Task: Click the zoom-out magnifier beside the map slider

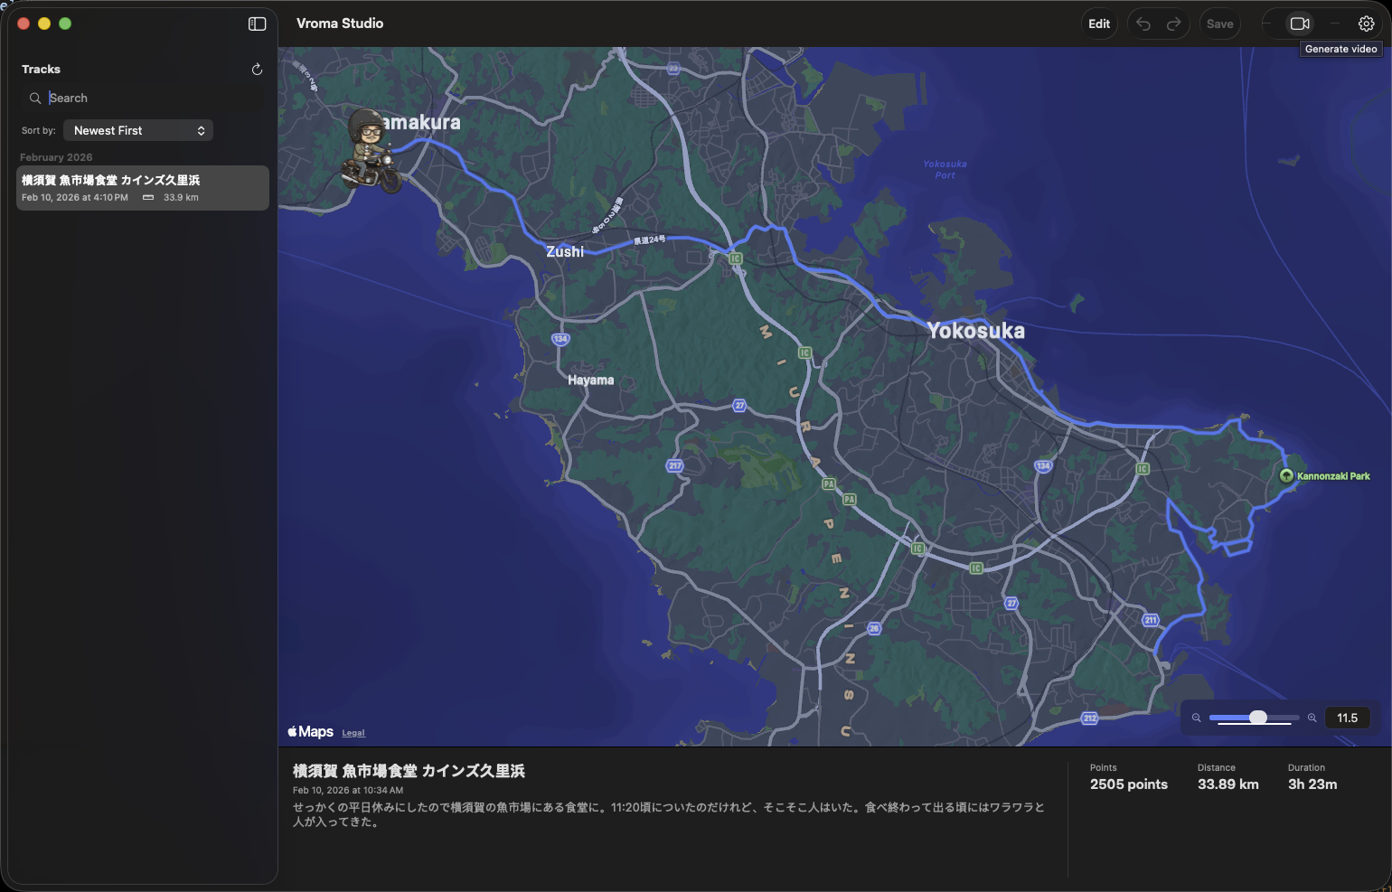Action: pyautogui.click(x=1196, y=718)
